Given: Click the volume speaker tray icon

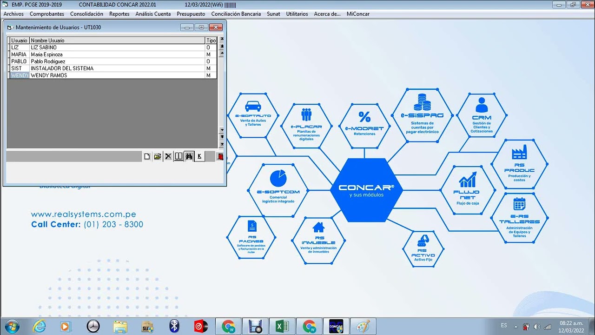Looking at the screenshot, I should (537, 327).
